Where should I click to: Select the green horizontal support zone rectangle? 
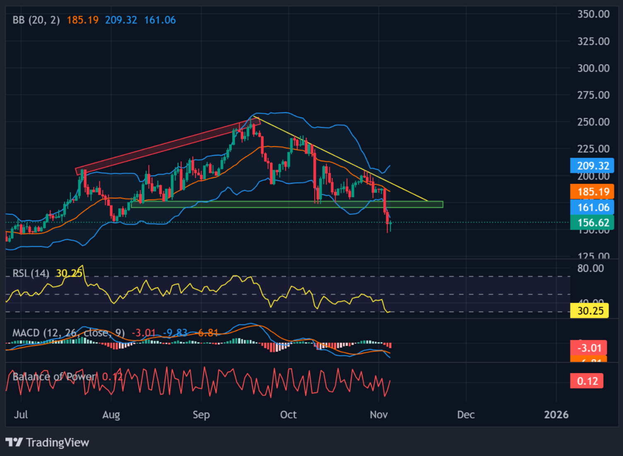tap(286, 204)
